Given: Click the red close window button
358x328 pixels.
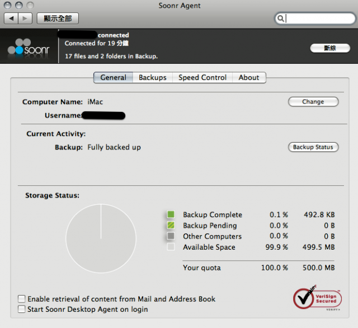Looking at the screenshot, I should (7, 5).
